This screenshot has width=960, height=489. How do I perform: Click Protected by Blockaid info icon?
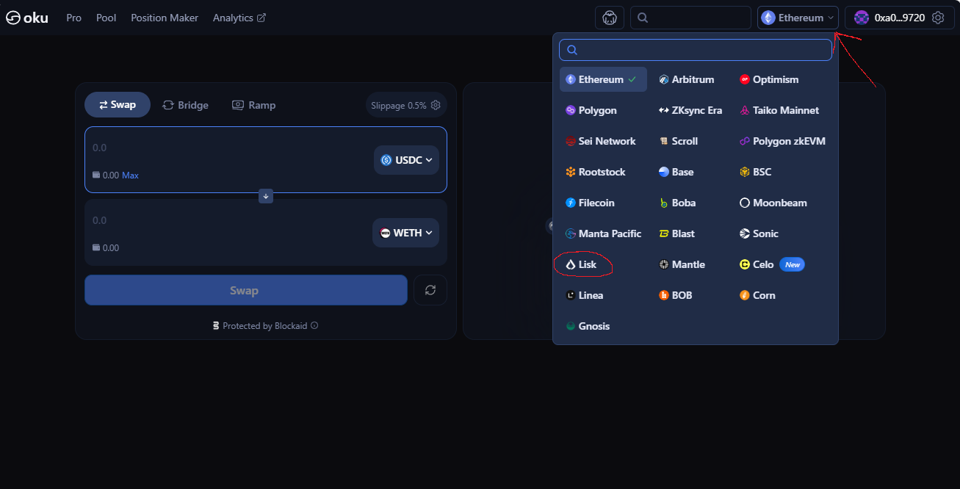314,325
